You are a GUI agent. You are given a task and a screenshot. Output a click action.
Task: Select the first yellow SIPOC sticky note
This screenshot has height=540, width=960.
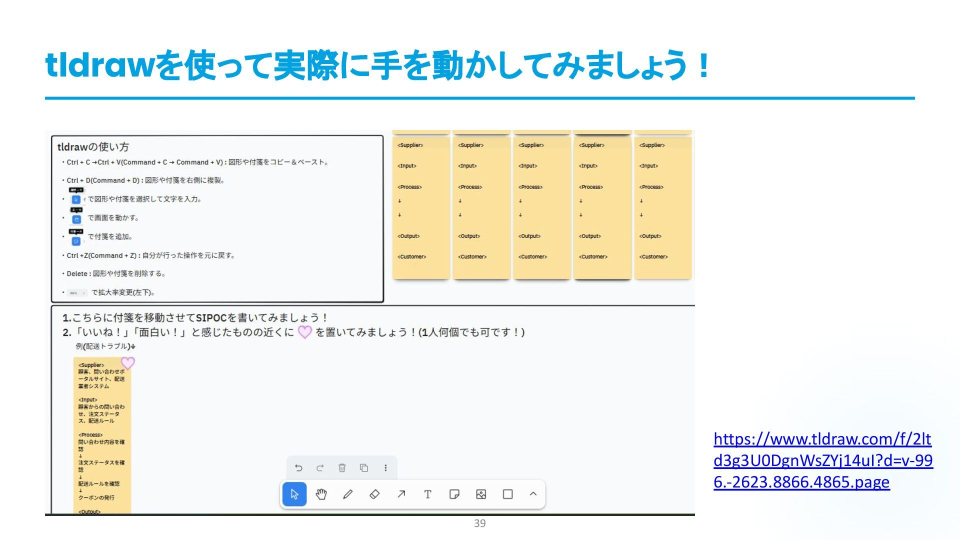tap(421, 207)
